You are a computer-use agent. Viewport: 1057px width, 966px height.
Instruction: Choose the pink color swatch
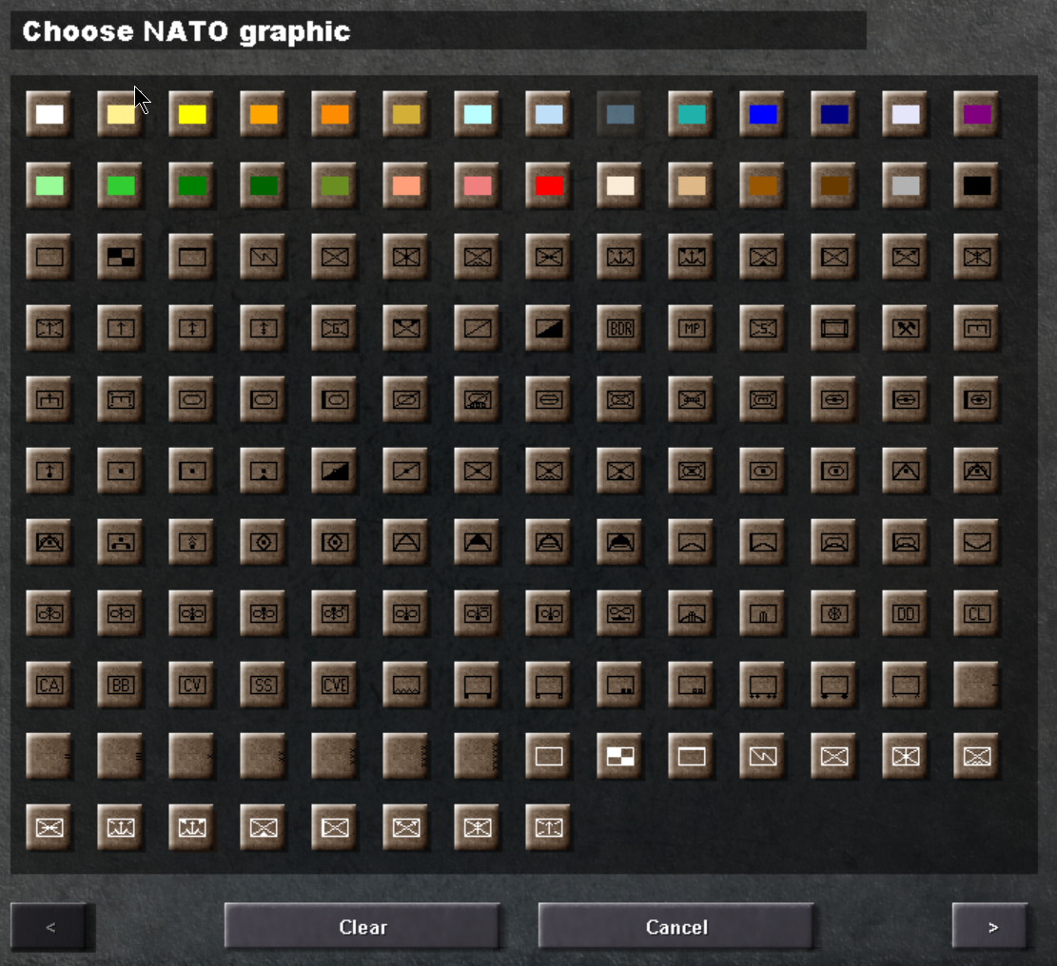pyautogui.click(x=478, y=185)
